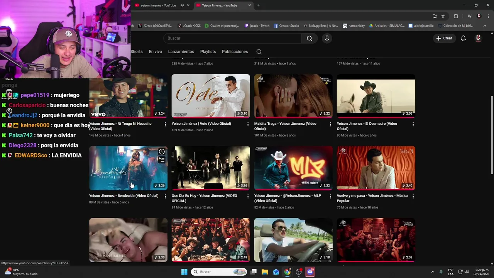Install the app using the address bar icon
The width and height of the screenshot is (494, 278).
pyautogui.click(x=435, y=16)
